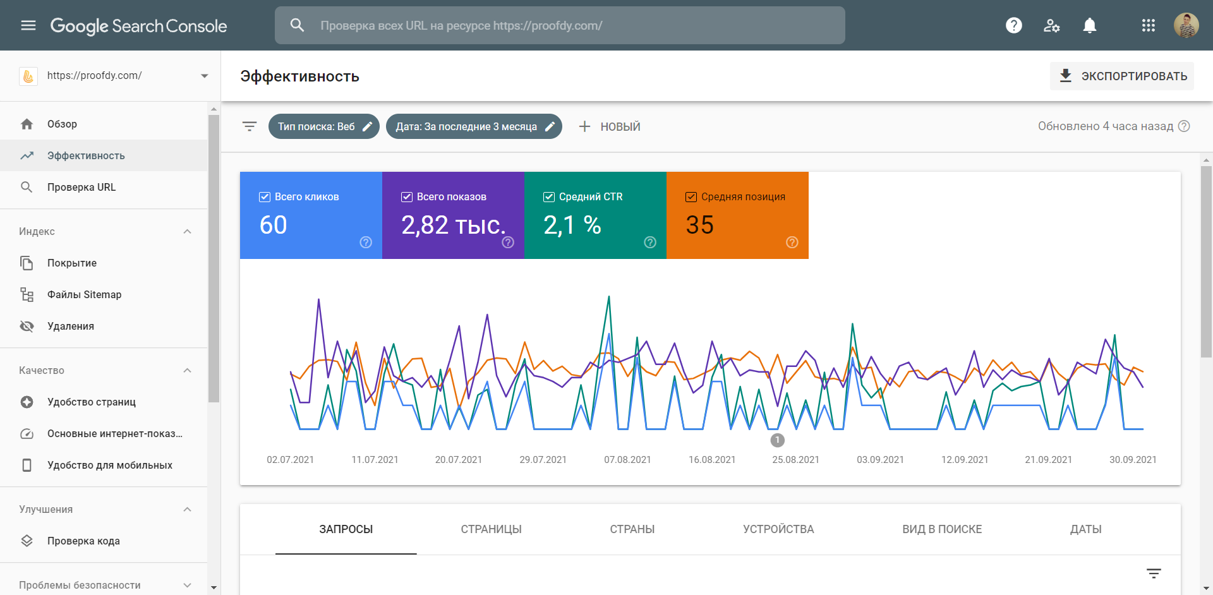Click the ЭКСПОРТИРОВАТЬ button

click(1121, 76)
